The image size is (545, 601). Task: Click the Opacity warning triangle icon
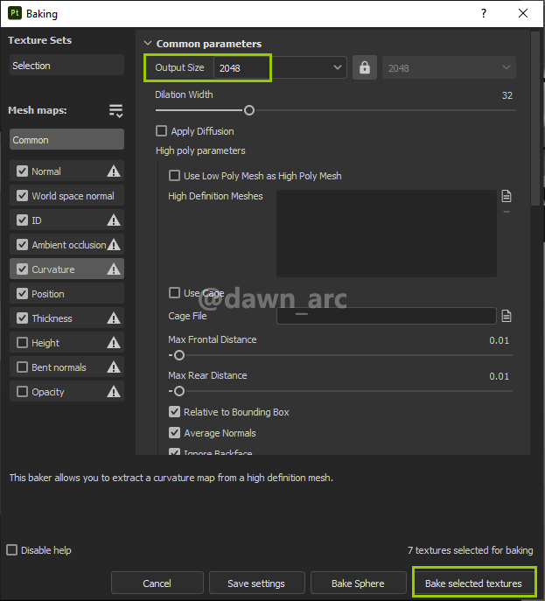tap(114, 392)
